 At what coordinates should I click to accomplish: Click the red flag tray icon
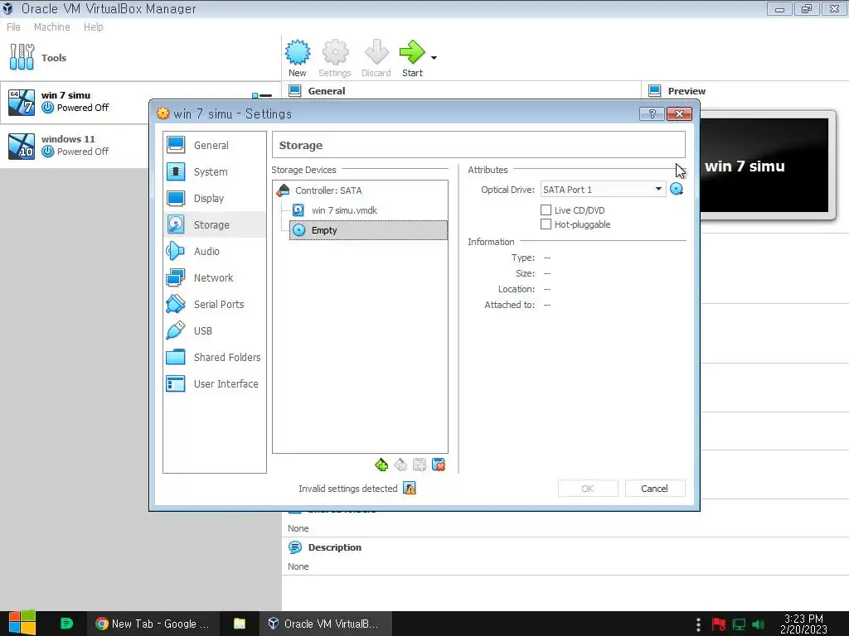[719, 624]
